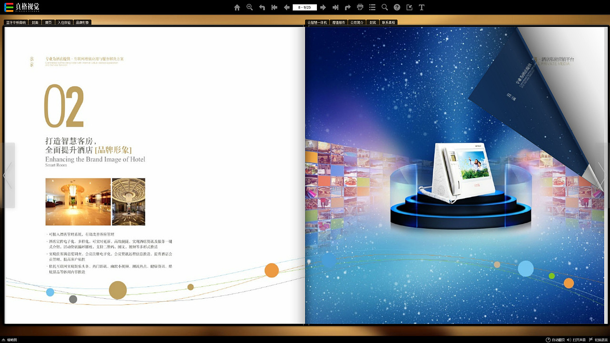This screenshot has height=343, width=610.
Task: Switch language with 切换语言
Action: coord(598,340)
